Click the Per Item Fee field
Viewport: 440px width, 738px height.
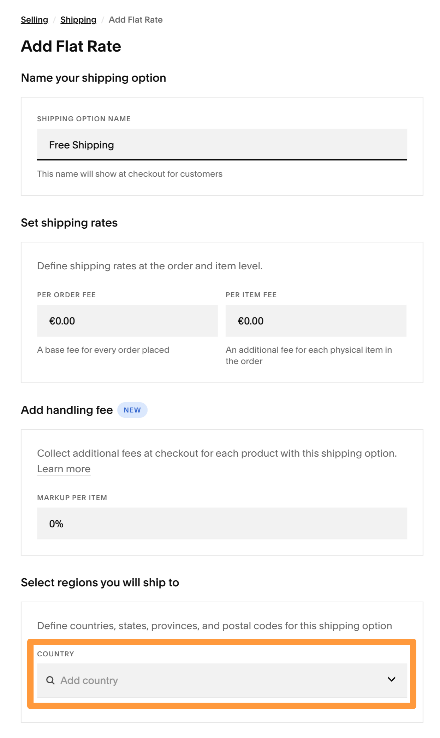click(x=316, y=321)
